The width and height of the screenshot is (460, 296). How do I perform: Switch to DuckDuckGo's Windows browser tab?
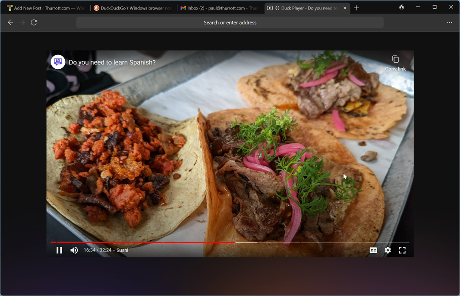(133, 8)
